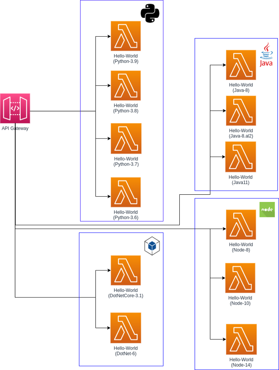This screenshot has width=279, height=370.
Task: Click the Hello-World (Node-8) label
Action: click(241, 247)
